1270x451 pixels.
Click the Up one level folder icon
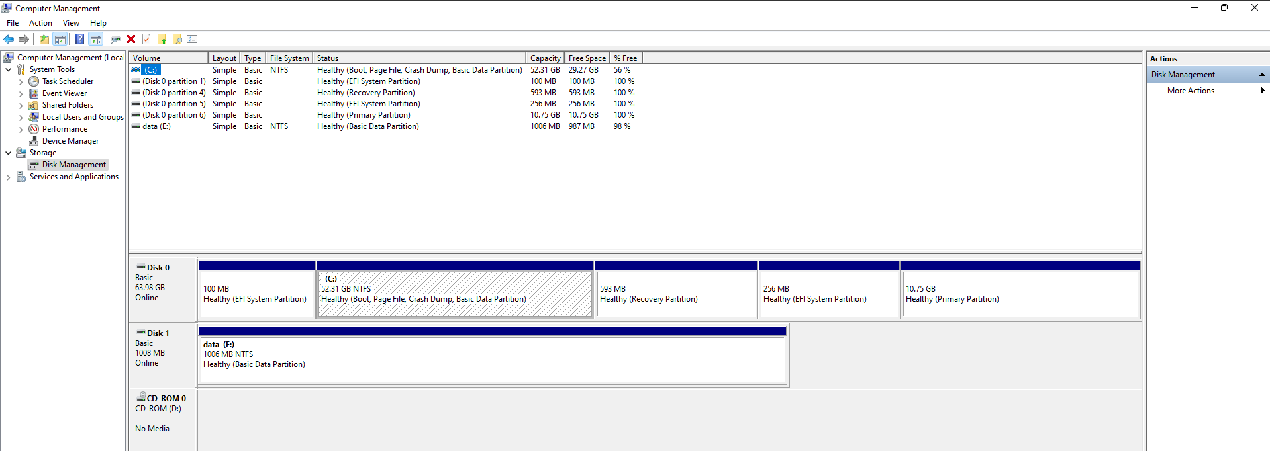(x=44, y=40)
